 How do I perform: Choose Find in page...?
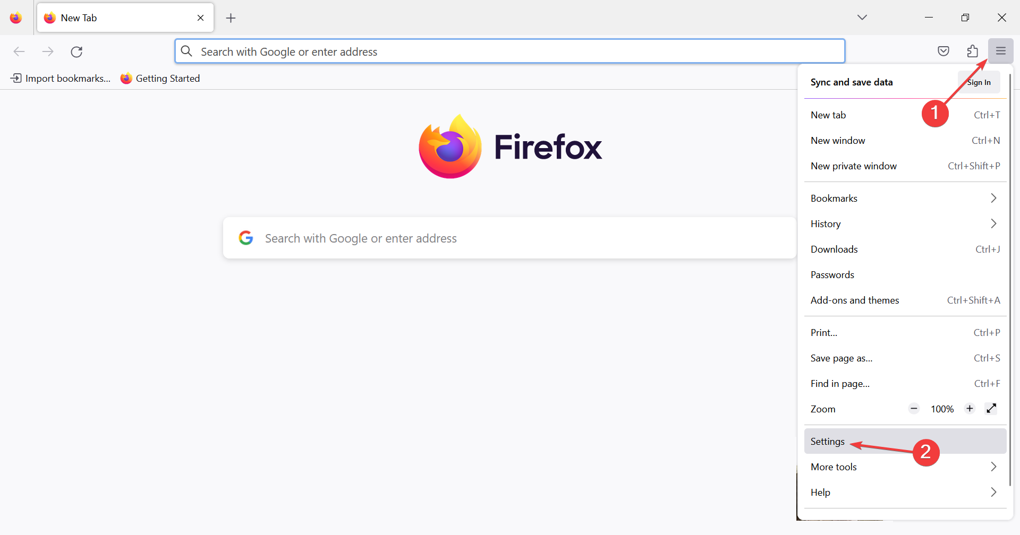point(905,384)
